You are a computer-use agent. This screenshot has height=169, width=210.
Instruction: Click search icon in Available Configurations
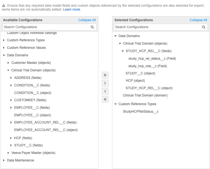92,27
